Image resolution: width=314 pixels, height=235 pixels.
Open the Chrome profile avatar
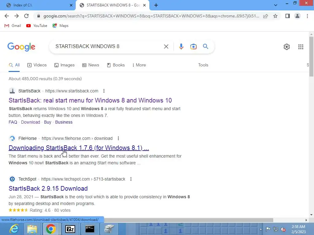(x=297, y=16)
